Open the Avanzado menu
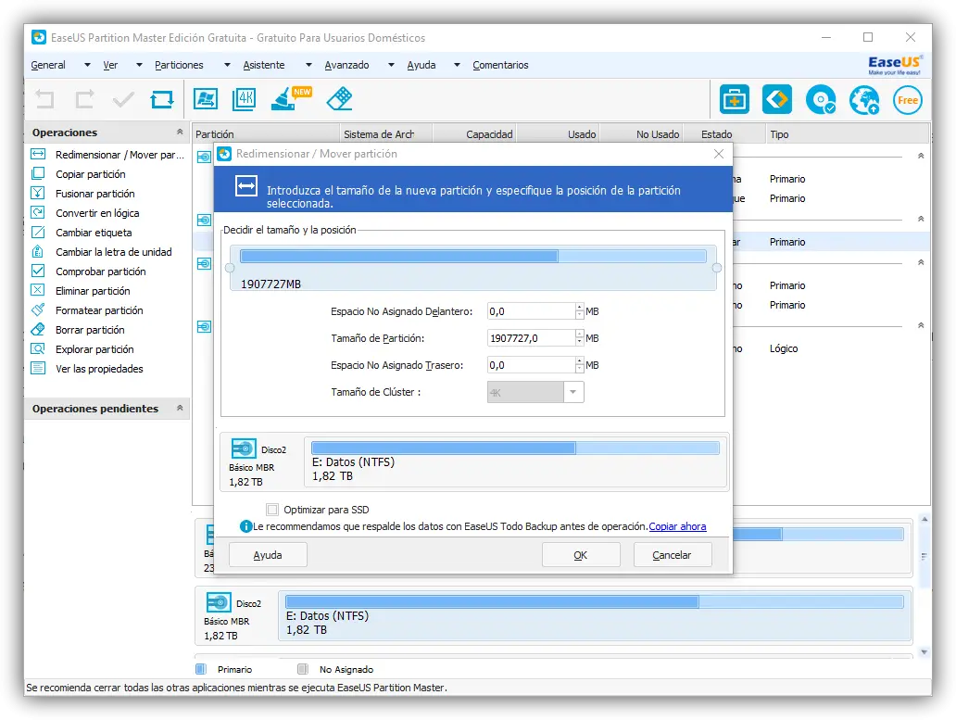956x720 pixels. 346,65
